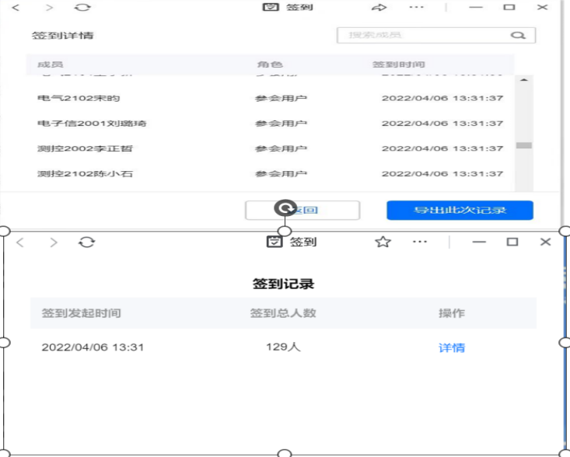The height and width of the screenshot is (457, 570).
Task: Click the scrollbar thumb in the member list
Action: tap(524, 145)
